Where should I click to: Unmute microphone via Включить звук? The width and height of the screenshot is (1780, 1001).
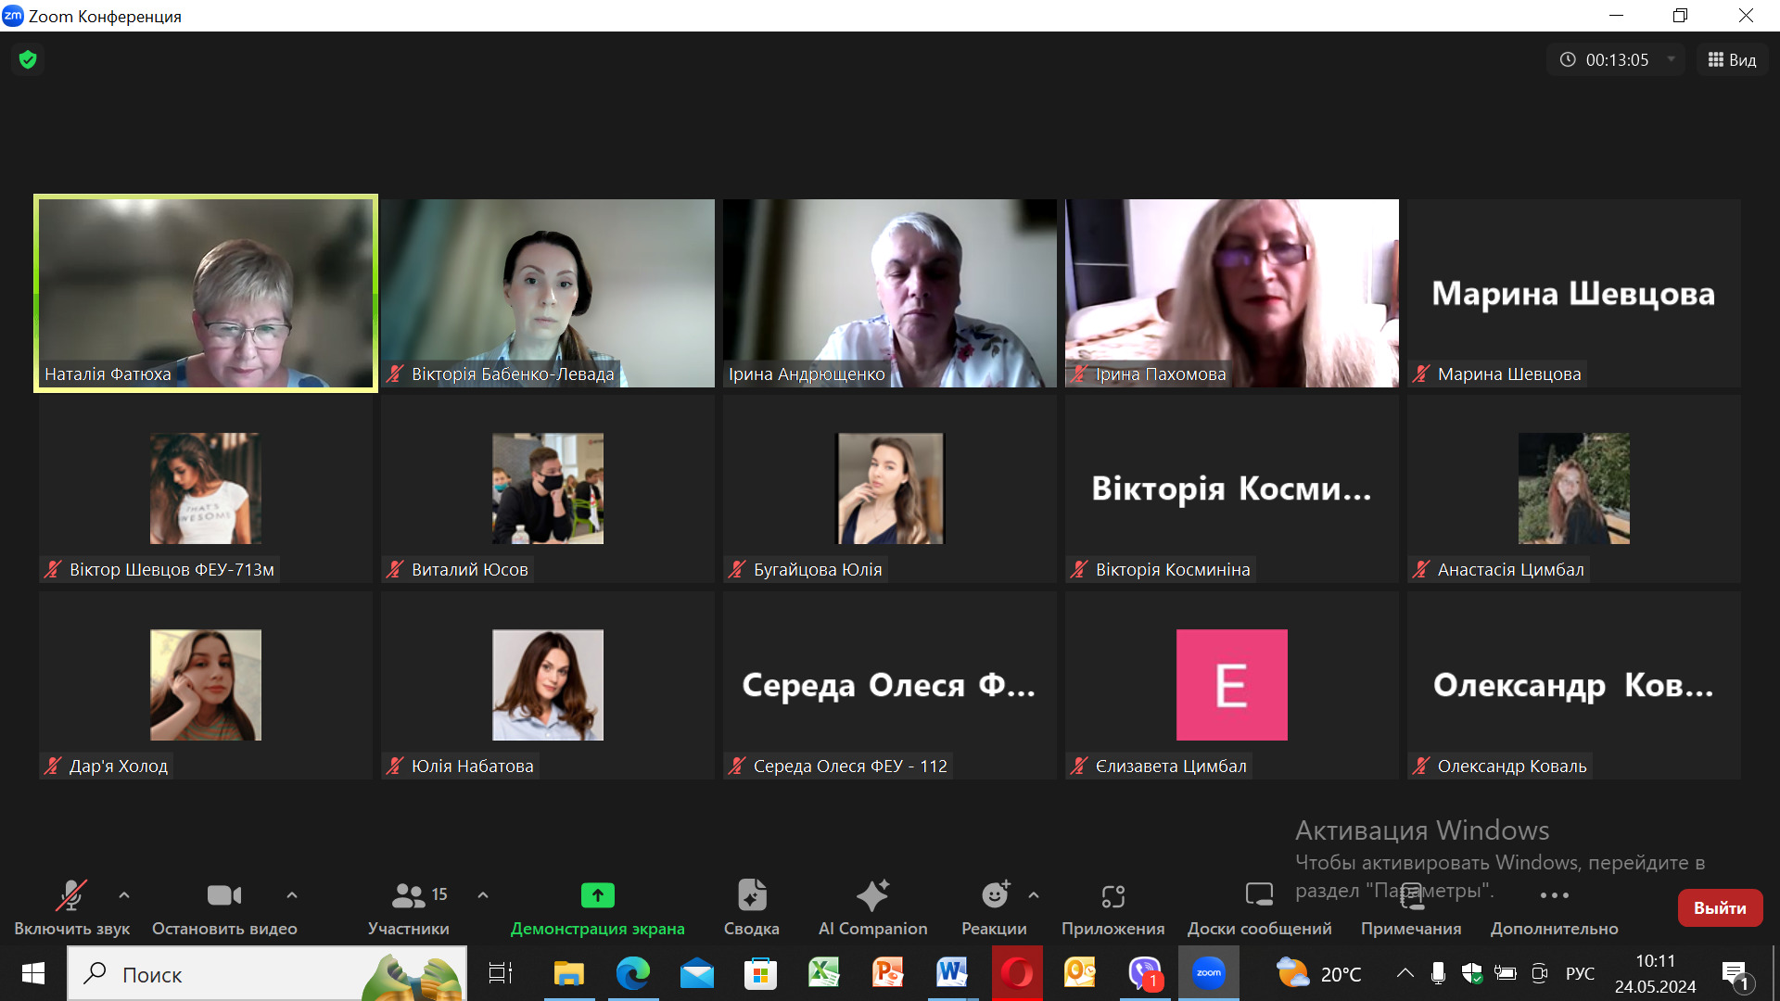pos(71,895)
